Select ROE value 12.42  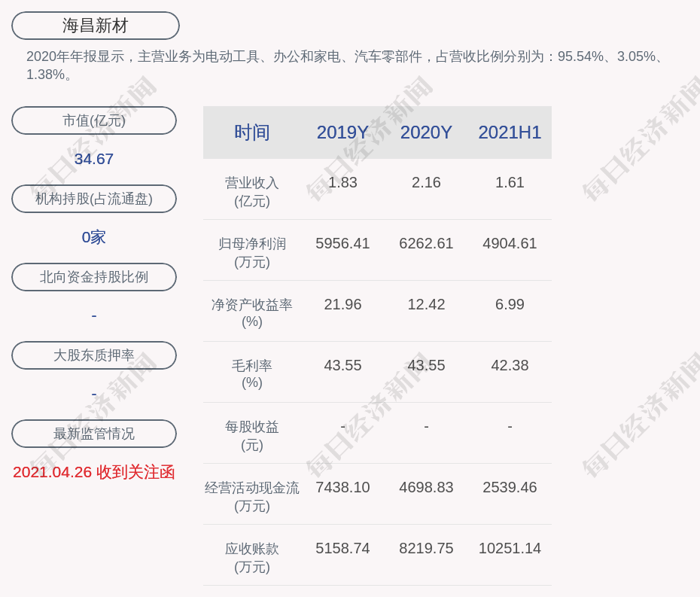(426, 305)
